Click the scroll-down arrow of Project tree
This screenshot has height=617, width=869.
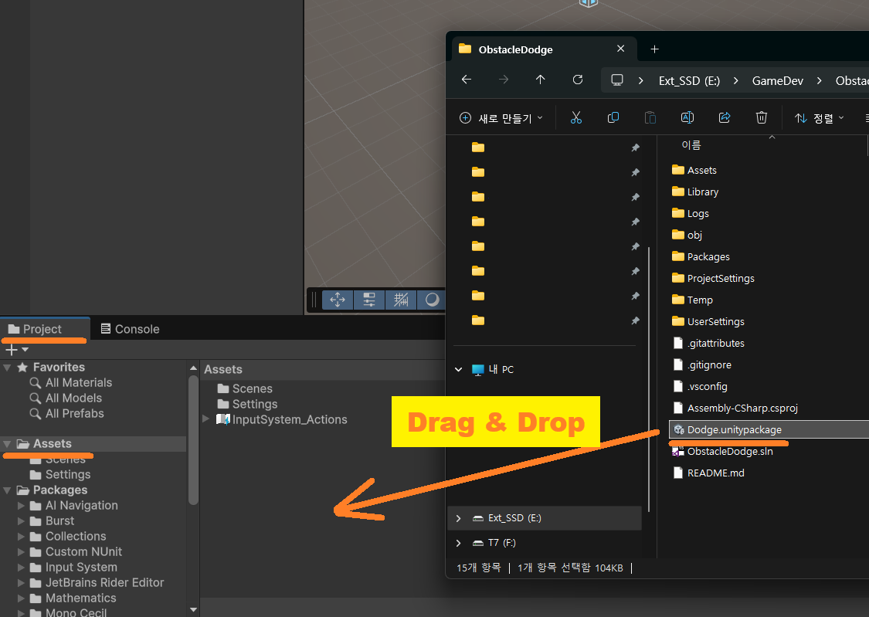click(x=193, y=609)
